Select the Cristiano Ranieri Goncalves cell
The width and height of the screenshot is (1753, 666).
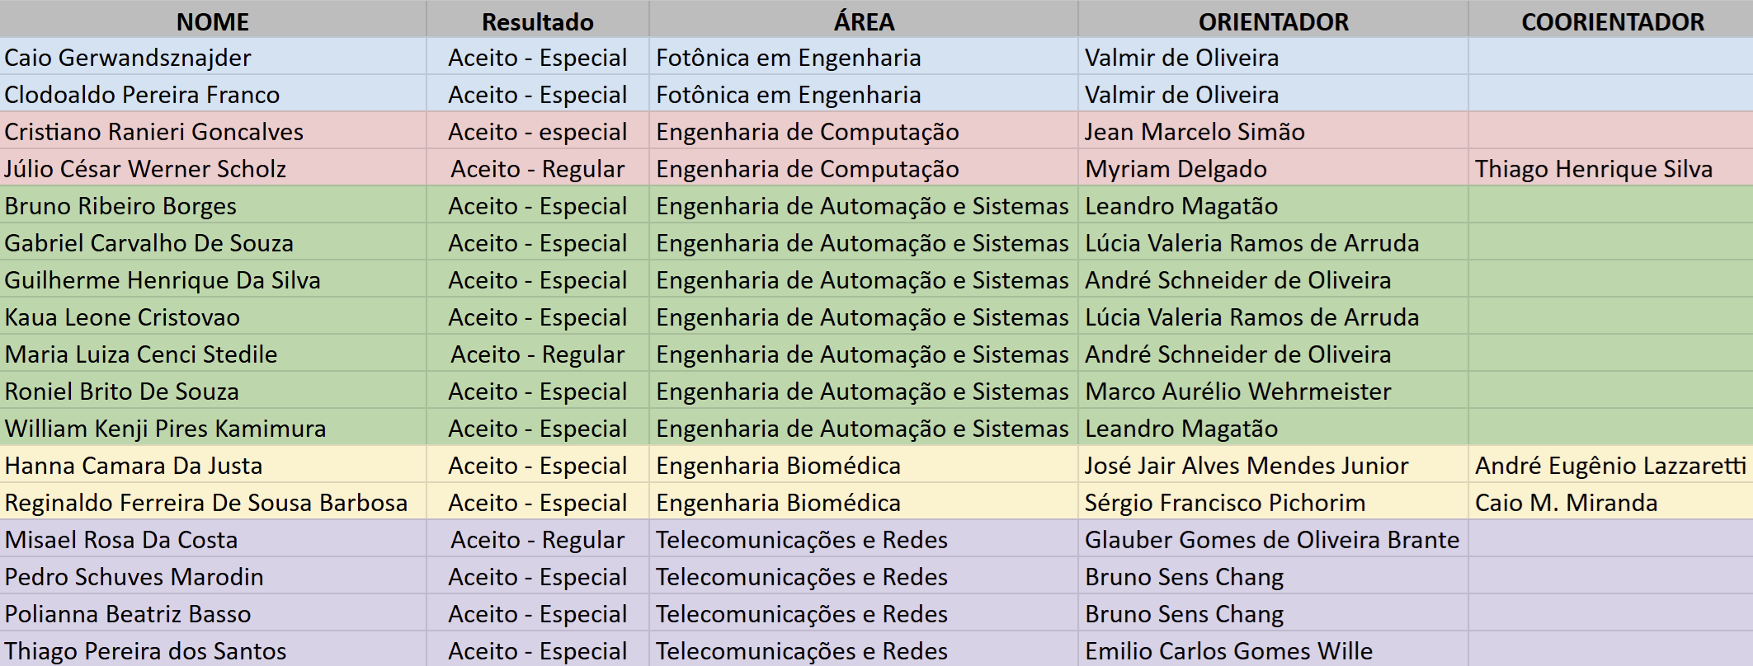(154, 132)
